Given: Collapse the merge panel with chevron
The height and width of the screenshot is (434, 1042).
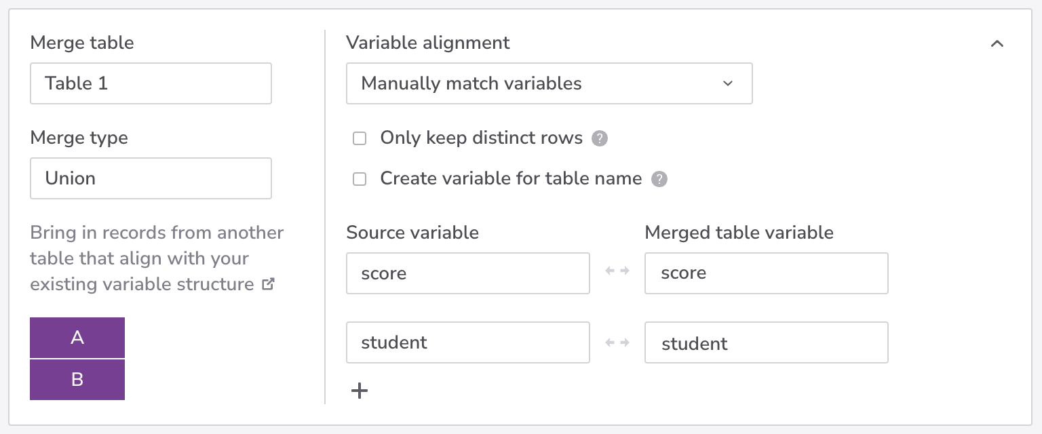Looking at the screenshot, I should click(997, 44).
